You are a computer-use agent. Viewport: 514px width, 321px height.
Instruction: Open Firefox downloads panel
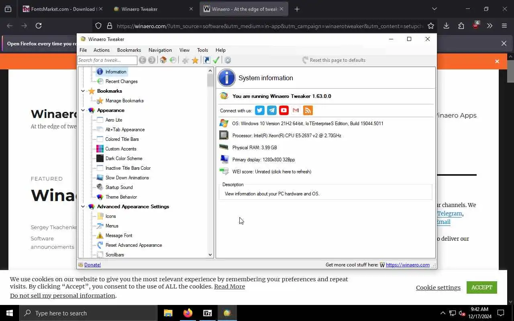(x=446, y=26)
